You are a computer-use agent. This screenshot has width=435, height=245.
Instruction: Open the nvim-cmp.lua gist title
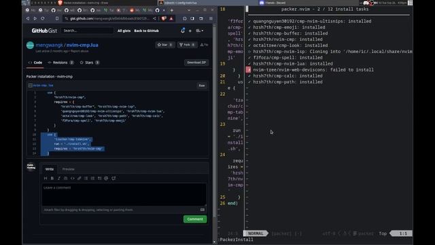pyautogui.click(x=82, y=45)
